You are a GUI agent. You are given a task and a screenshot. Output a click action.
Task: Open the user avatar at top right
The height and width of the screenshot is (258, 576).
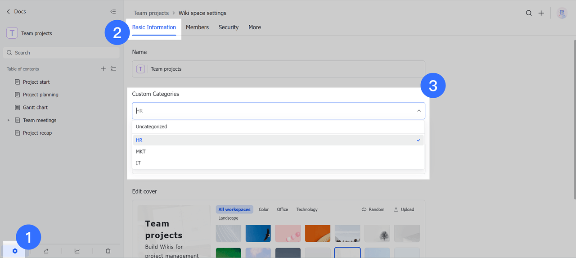562,13
